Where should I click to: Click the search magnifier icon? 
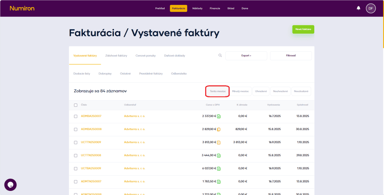220,55
